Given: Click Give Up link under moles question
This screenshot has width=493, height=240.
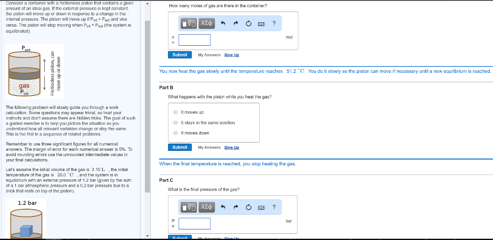Looking at the screenshot, I should pos(232,55).
